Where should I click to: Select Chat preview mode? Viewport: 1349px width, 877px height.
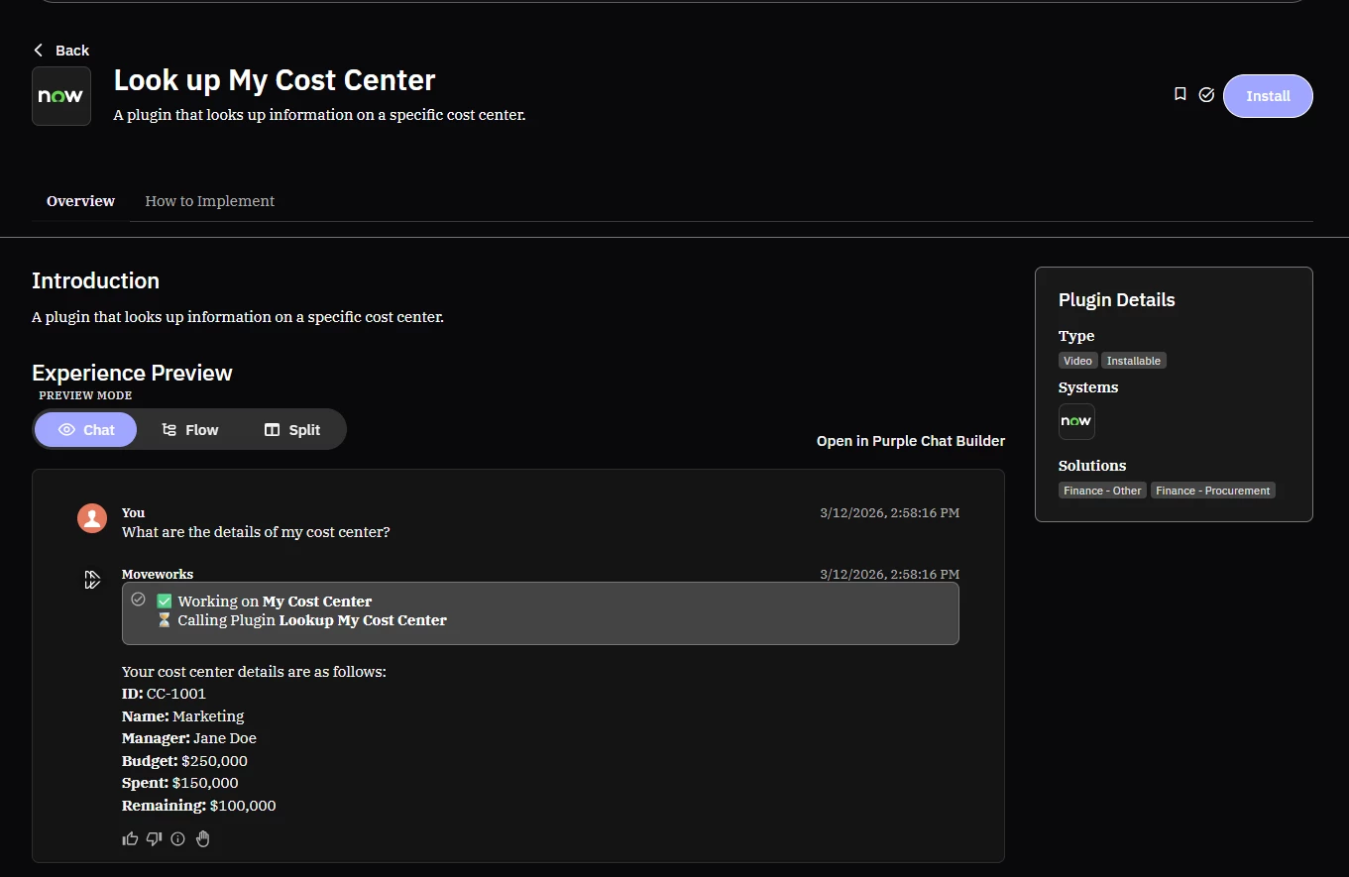[86, 430]
